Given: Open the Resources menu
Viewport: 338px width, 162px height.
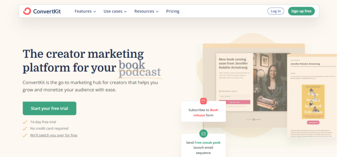Looking at the screenshot, I should pos(146,11).
